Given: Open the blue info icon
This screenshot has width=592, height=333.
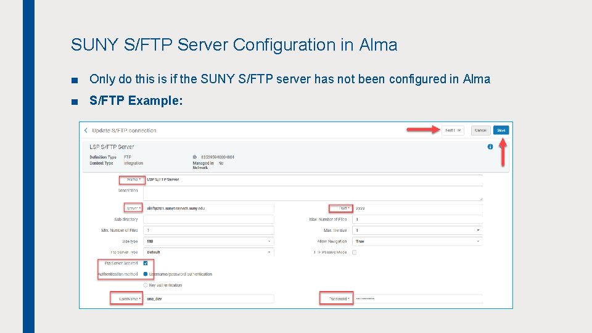Looking at the screenshot, I should point(490,147).
